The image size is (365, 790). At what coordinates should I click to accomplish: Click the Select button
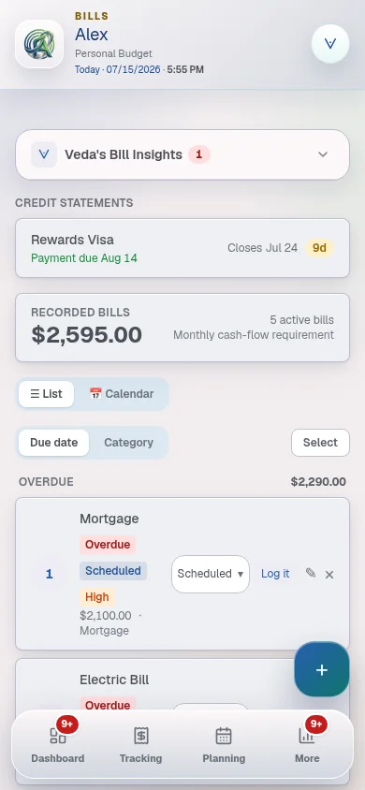pos(320,443)
